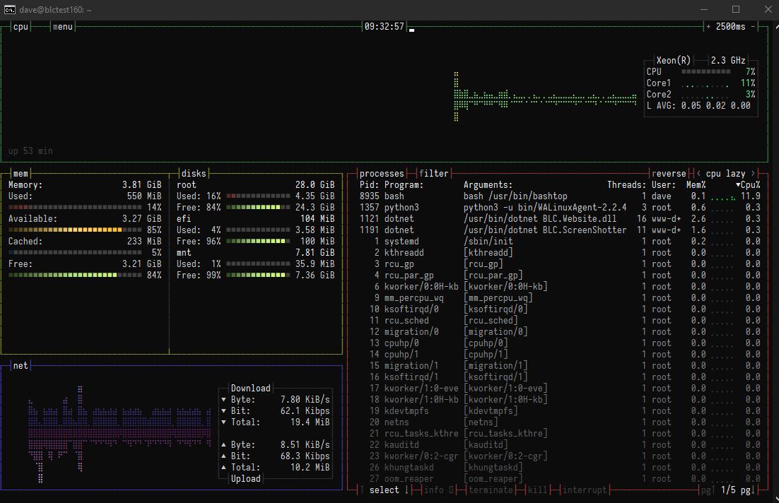Open the bashtop menu
The height and width of the screenshot is (503, 779).
[62, 26]
